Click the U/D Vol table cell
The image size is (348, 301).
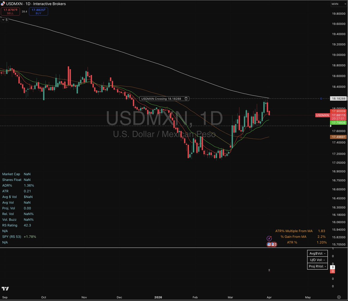click(318, 260)
